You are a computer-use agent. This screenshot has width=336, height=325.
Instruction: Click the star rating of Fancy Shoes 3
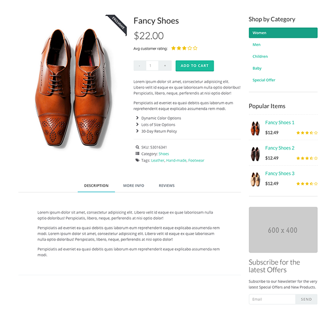click(x=307, y=184)
